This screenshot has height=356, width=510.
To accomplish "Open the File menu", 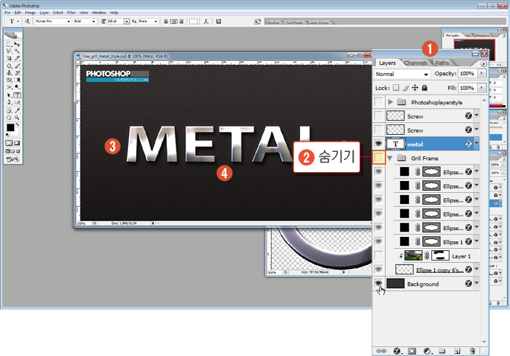I will 7,13.
